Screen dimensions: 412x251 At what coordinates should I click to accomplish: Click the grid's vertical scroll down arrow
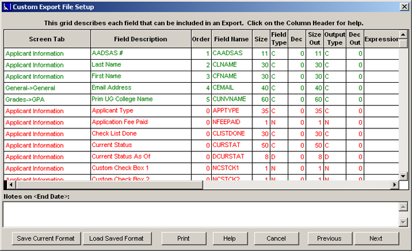click(x=403, y=176)
